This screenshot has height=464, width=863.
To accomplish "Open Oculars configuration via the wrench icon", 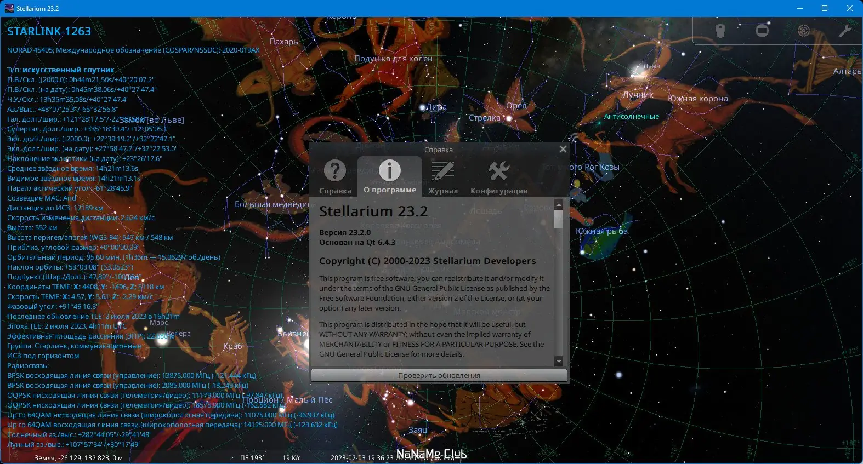I will pos(845,31).
